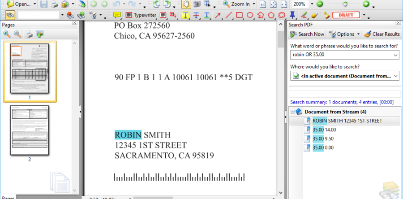Screen dimensions: 403x199
Task: Open the search Options dropdown menu
Action: (358, 34)
